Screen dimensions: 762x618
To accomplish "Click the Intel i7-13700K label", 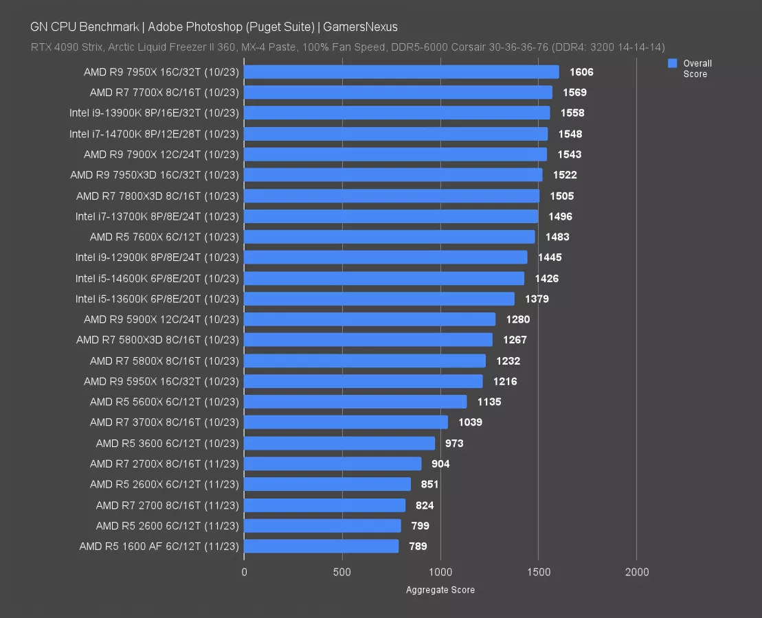I will click(x=157, y=216).
